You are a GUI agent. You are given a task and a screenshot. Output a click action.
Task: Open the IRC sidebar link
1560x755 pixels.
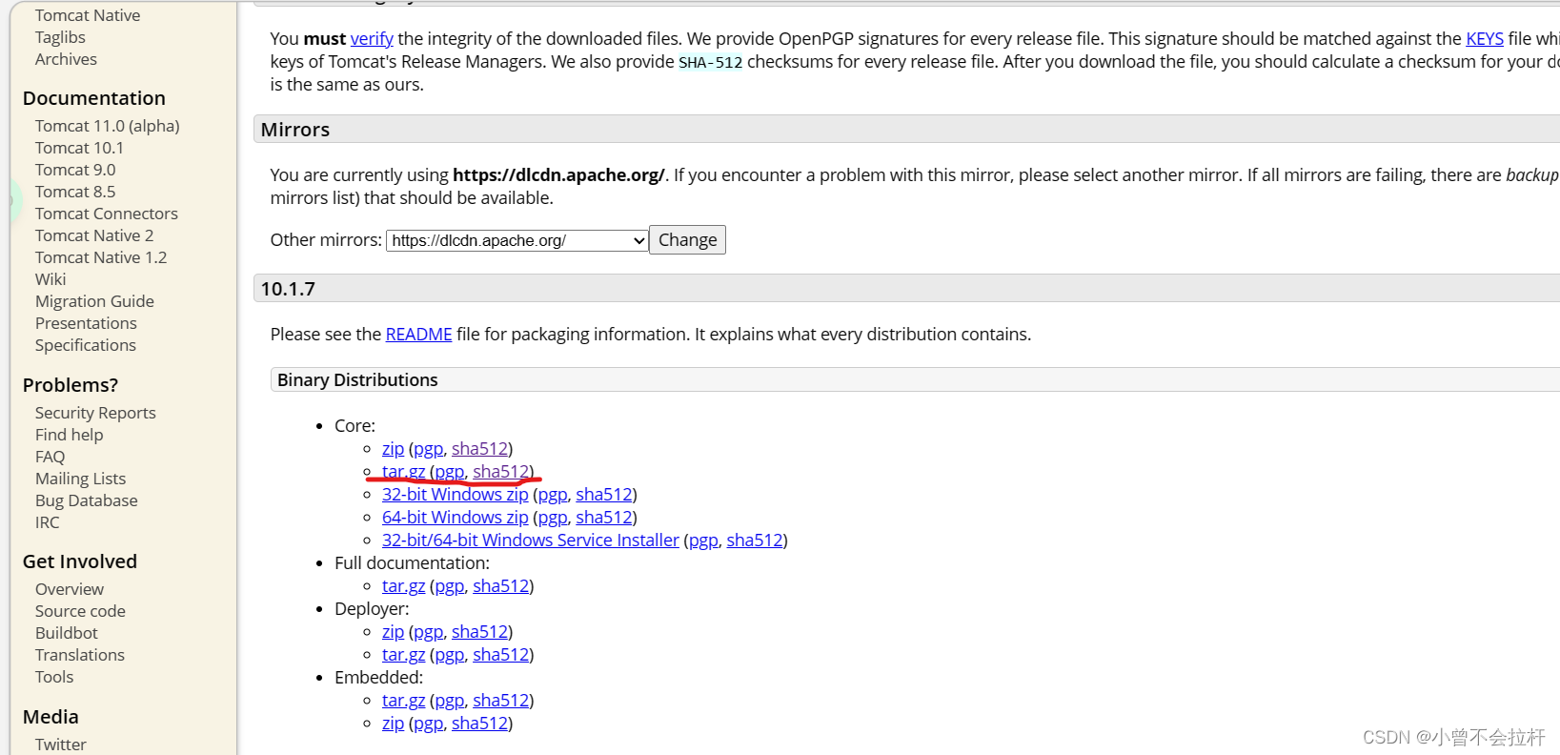click(47, 522)
